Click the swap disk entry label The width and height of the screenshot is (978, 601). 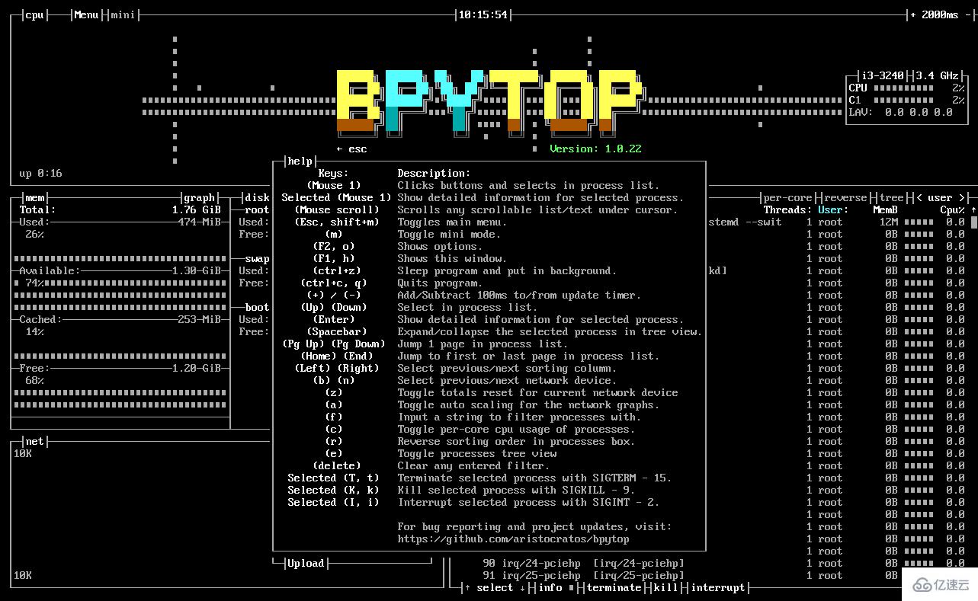click(257, 258)
